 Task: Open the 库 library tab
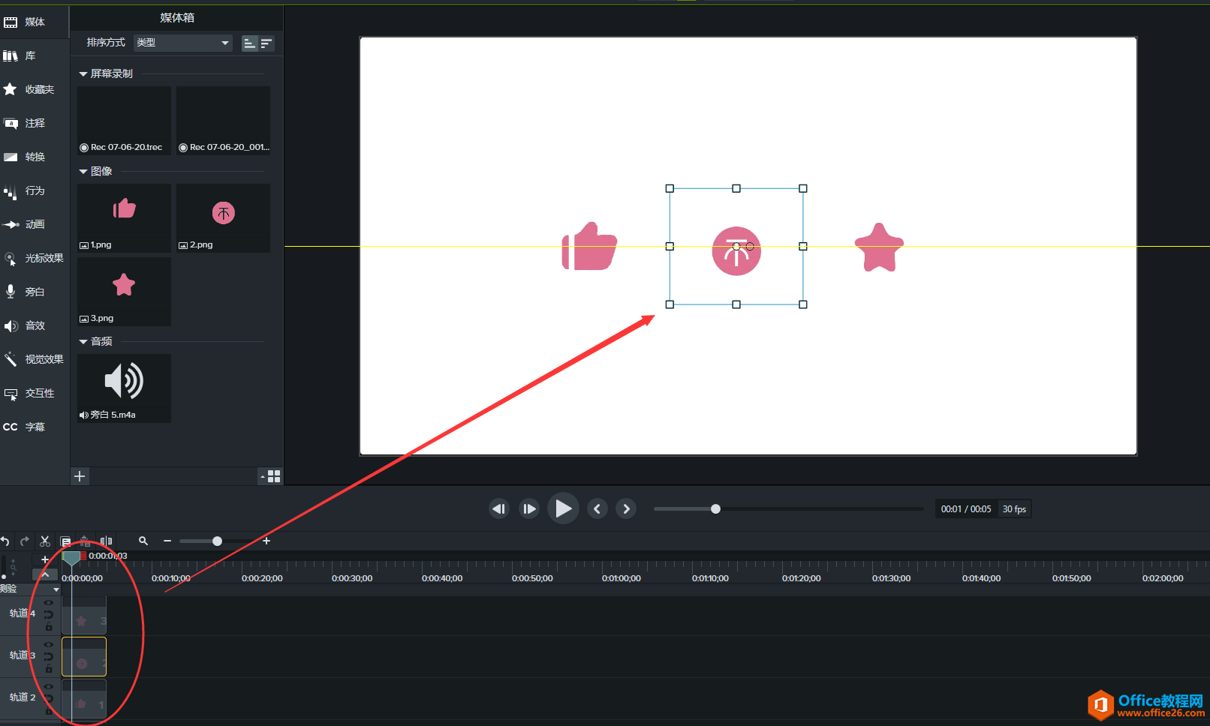coord(35,55)
